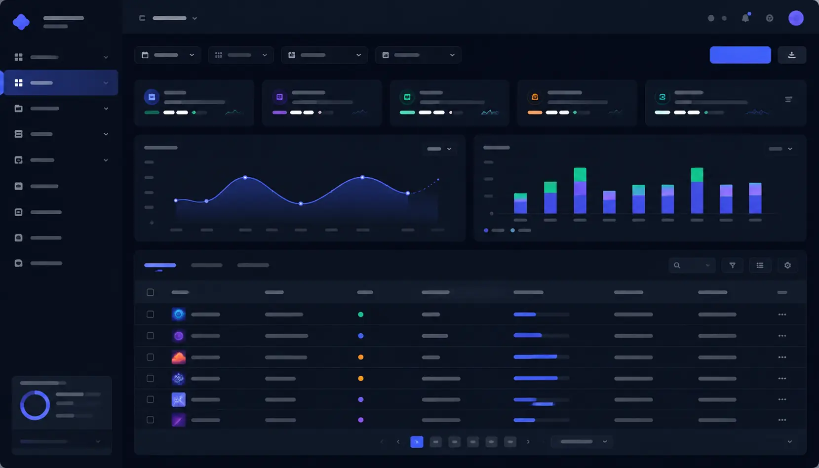This screenshot has height=468, width=819.
Task: Click the download icon button
Action: click(x=792, y=55)
